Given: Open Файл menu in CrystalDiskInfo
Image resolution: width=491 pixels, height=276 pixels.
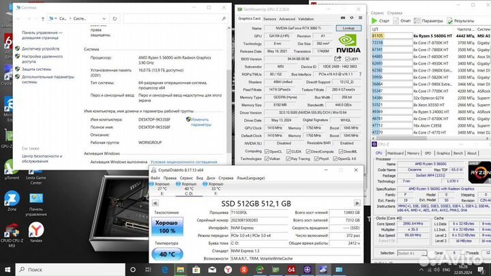Looking at the screenshot, I should [x=155, y=178].
